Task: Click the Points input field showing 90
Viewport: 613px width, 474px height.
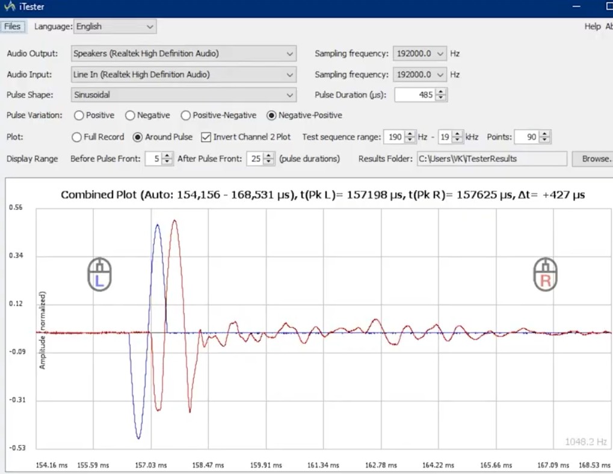Action: tap(527, 137)
